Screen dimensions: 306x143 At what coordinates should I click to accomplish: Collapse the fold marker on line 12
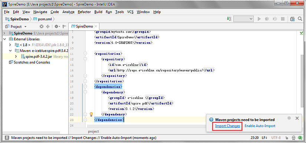pyautogui.click(x=85, y=59)
